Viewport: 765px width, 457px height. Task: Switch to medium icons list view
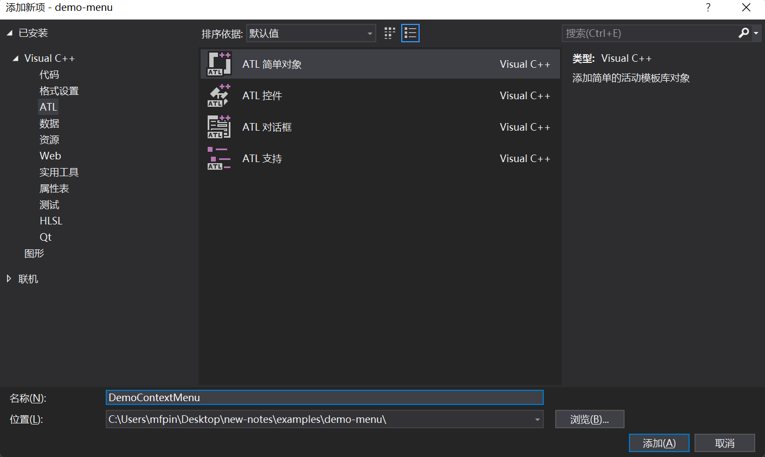[410, 34]
